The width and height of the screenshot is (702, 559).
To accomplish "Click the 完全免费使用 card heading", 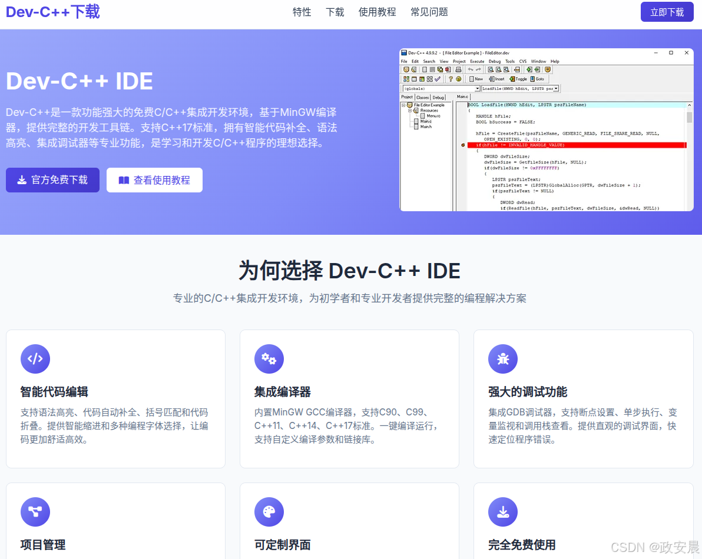I will [522, 545].
